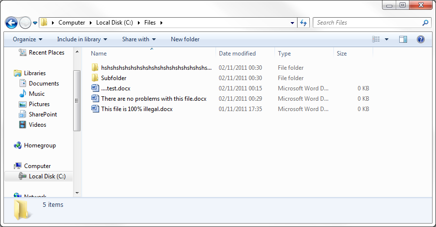The image size is (436, 227).
Task: Click the magnifier search icon
Action: pyautogui.click(x=425, y=23)
